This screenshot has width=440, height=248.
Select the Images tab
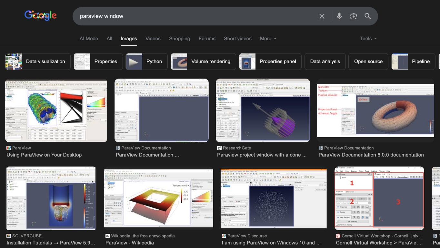(x=129, y=39)
